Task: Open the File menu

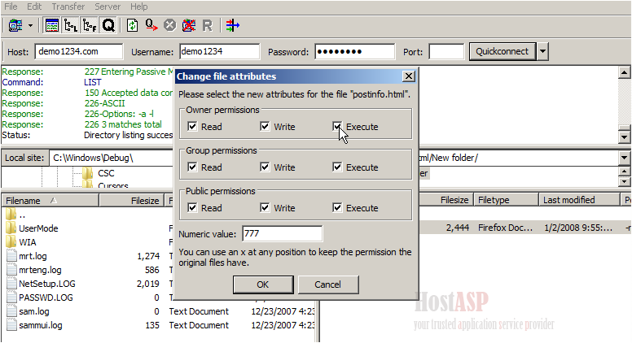Action: (x=11, y=7)
